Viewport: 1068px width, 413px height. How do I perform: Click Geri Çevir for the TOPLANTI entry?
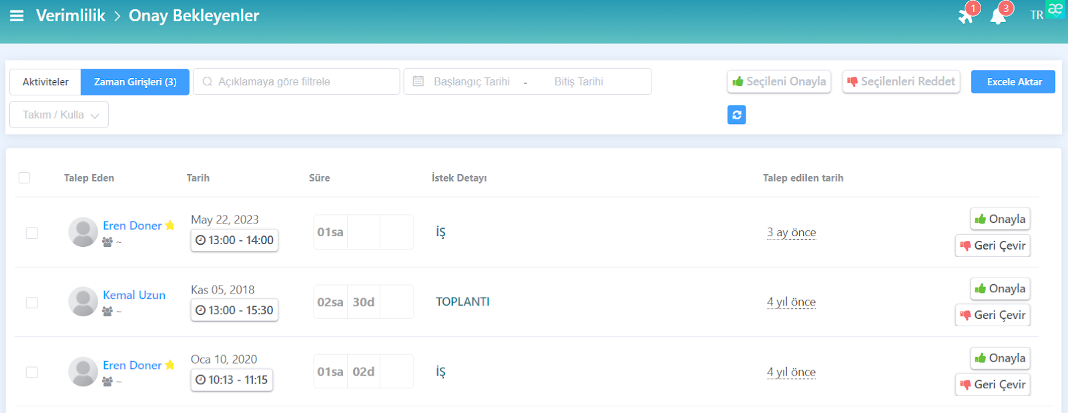993,315
